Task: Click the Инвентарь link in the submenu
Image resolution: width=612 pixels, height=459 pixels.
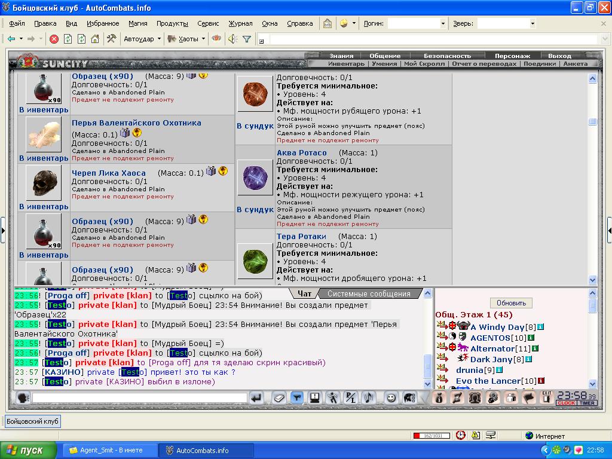Action: (x=346, y=63)
